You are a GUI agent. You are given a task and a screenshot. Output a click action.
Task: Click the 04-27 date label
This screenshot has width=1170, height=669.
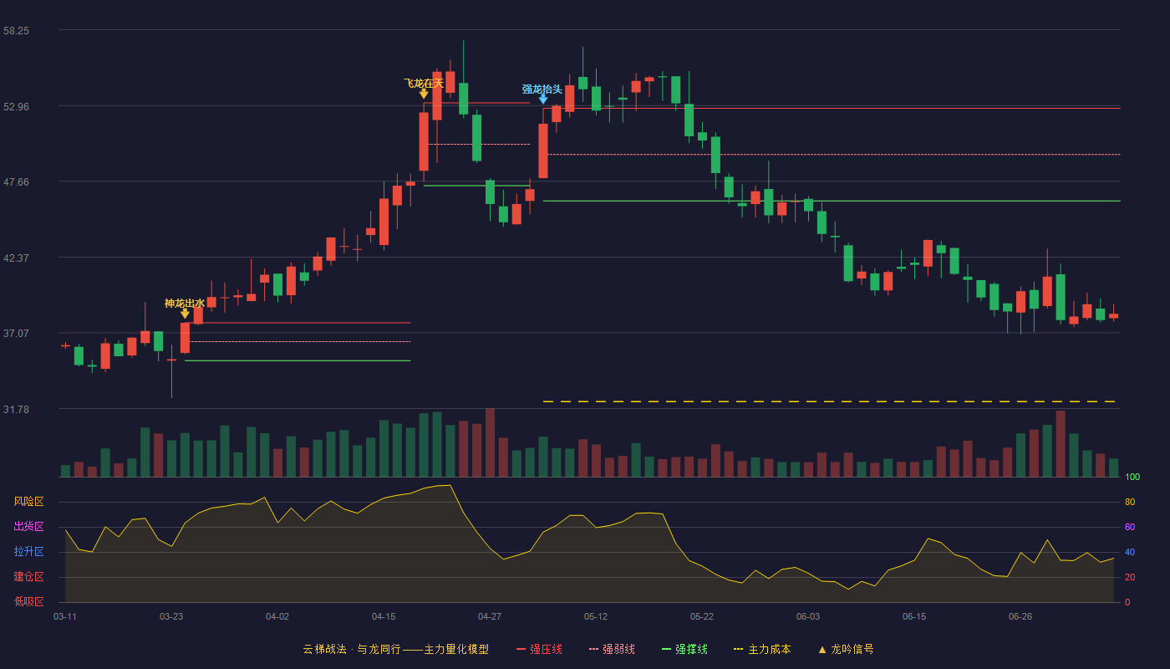(490, 616)
